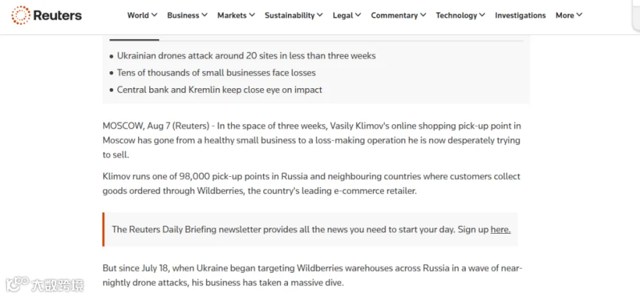
Task: Click the watermark logo at bottom left
Action: coord(45,284)
